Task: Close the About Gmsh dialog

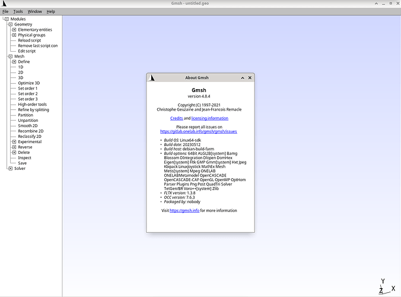Action: click(x=250, y=78)
